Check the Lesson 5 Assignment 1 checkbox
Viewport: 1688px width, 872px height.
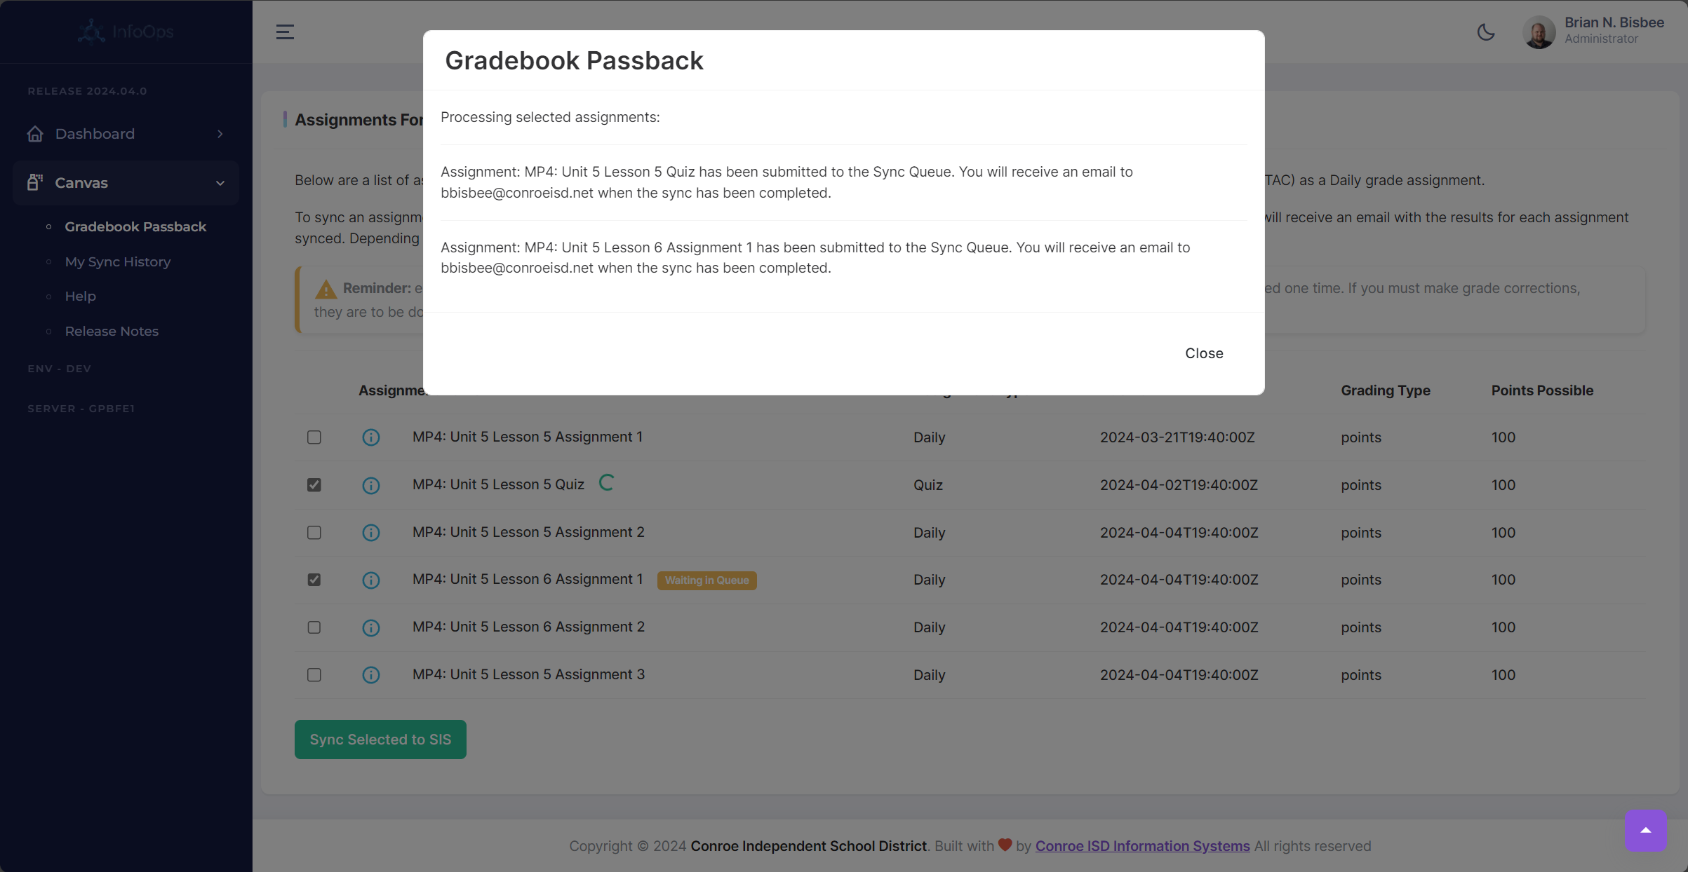tap(314, 437)
